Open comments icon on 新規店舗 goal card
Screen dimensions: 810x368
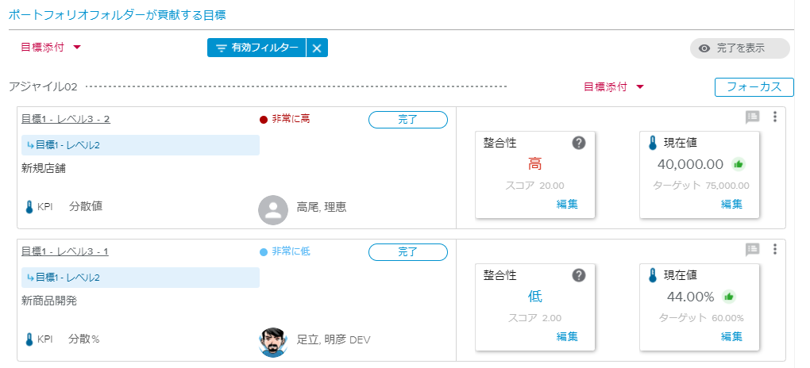(752, 117)
